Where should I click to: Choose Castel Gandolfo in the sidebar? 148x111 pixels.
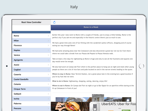[31, 79]
